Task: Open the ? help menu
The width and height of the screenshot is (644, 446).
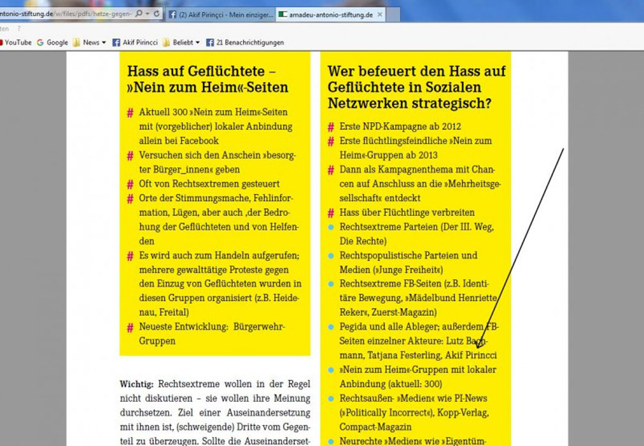Action: point(19,29)
